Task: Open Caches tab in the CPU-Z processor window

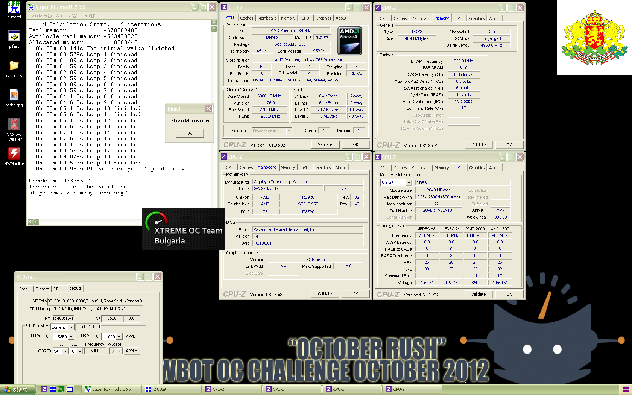Action: (247, 18)
